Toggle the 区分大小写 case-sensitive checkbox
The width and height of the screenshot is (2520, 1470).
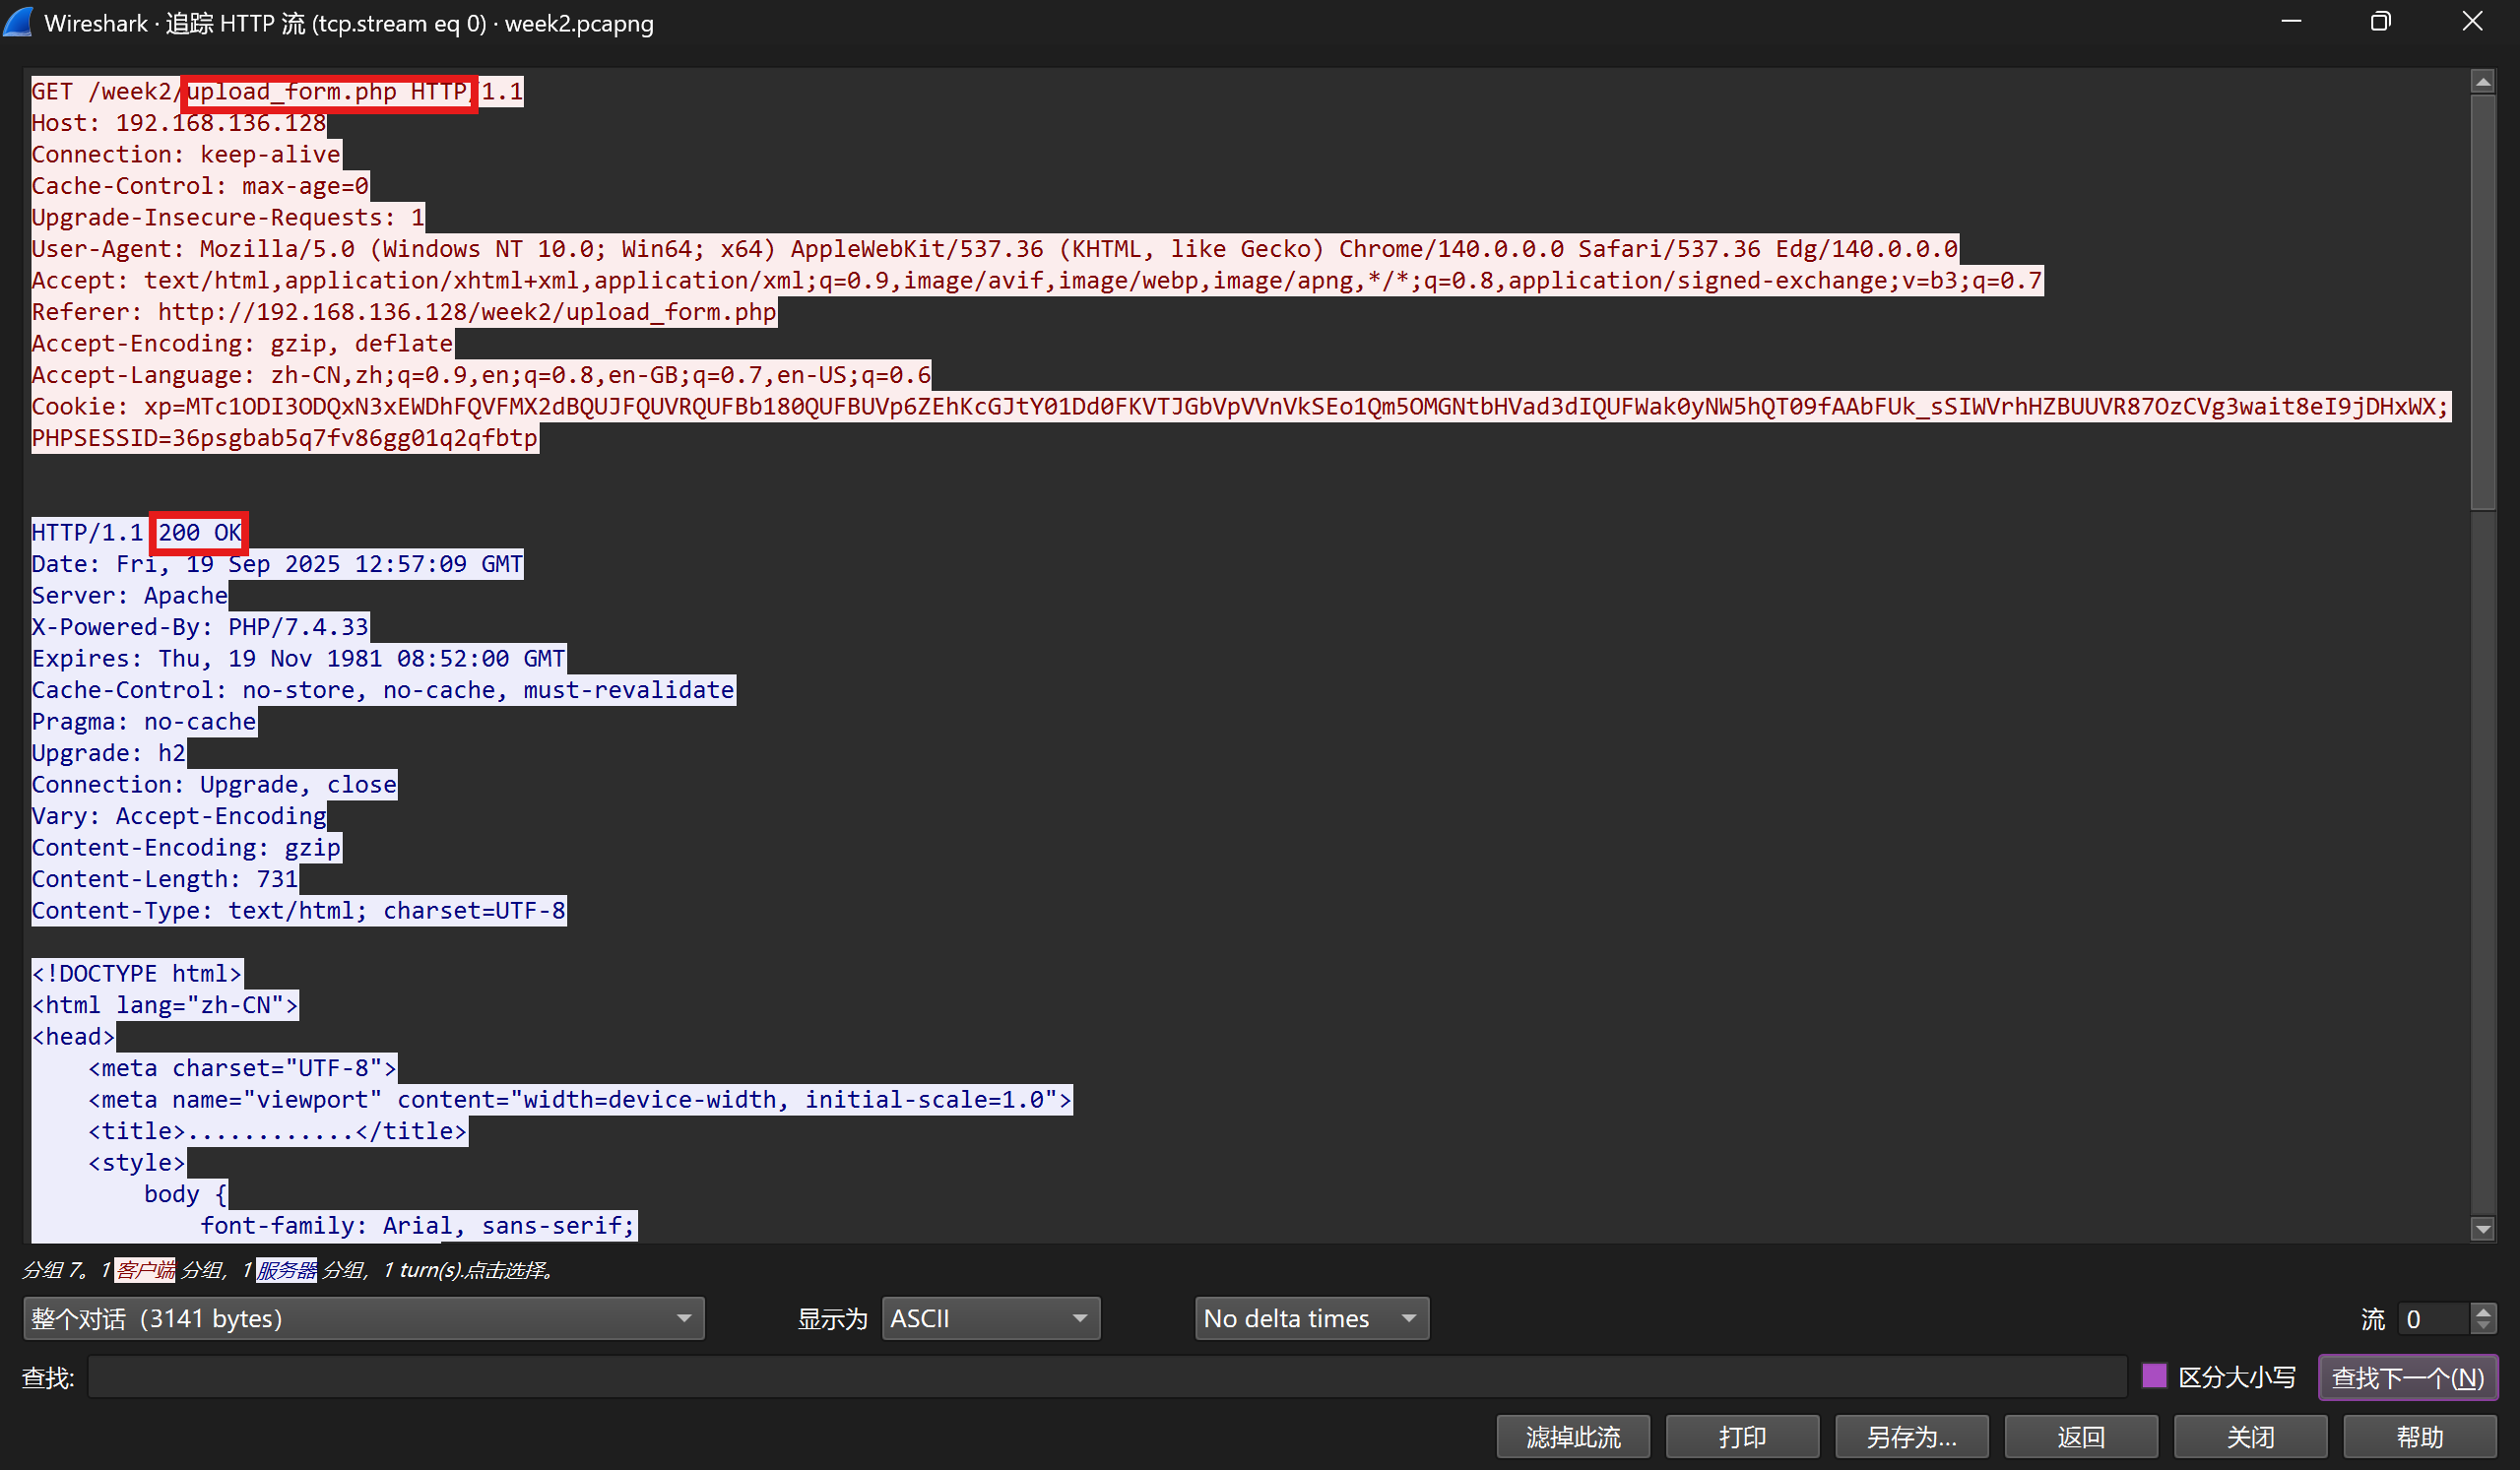click(2155, 1377)
